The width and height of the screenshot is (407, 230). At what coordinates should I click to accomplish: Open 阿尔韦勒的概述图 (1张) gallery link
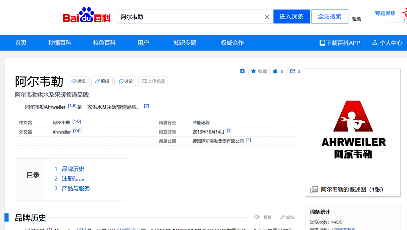coord(352,190)
